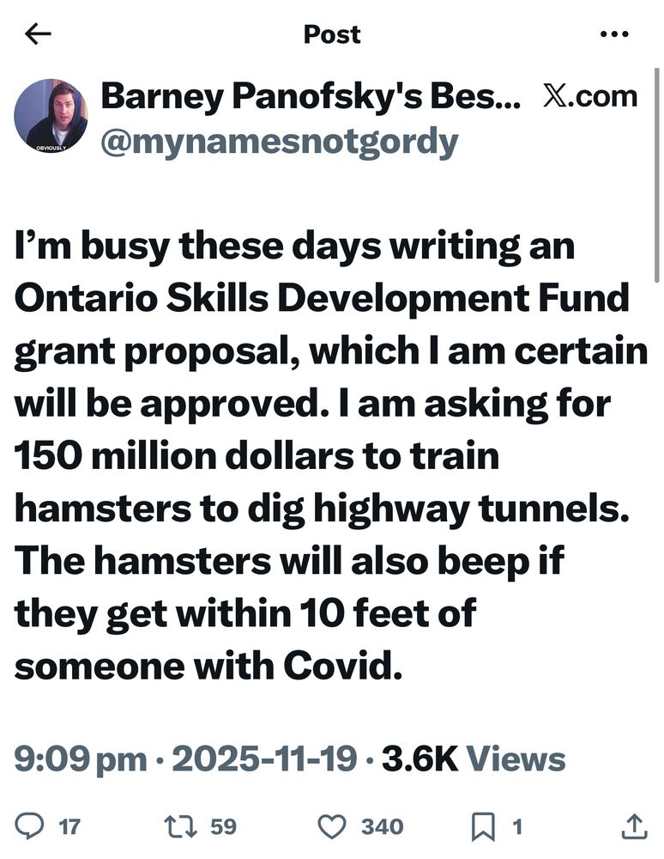Open the three-dot more options menu
Image resolution: width=664 pixels, height=859 pixels.
(x=614, y=34)
